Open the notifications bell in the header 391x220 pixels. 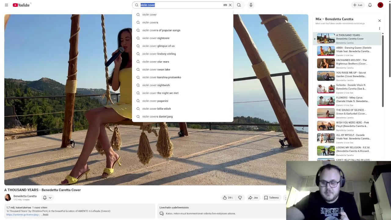pos(370,5)
